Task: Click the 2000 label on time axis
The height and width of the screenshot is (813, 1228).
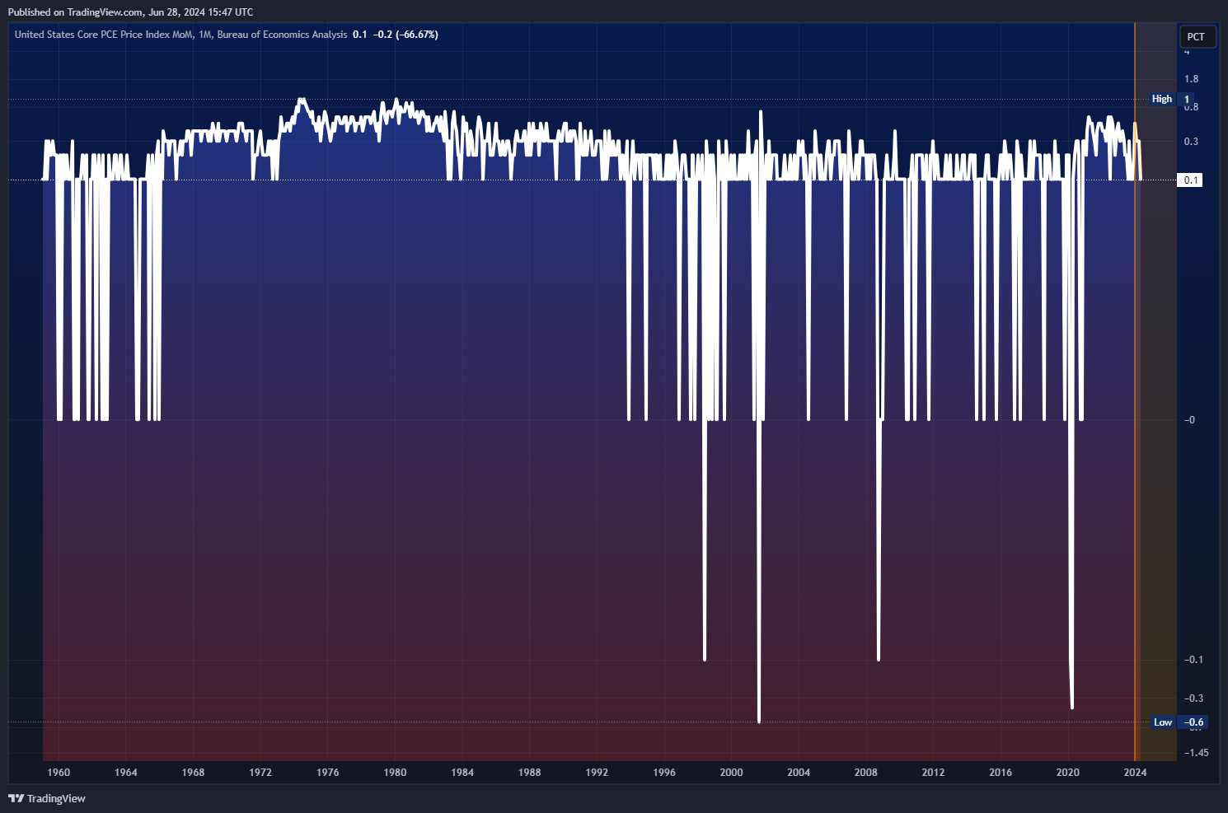Action: 731,773
